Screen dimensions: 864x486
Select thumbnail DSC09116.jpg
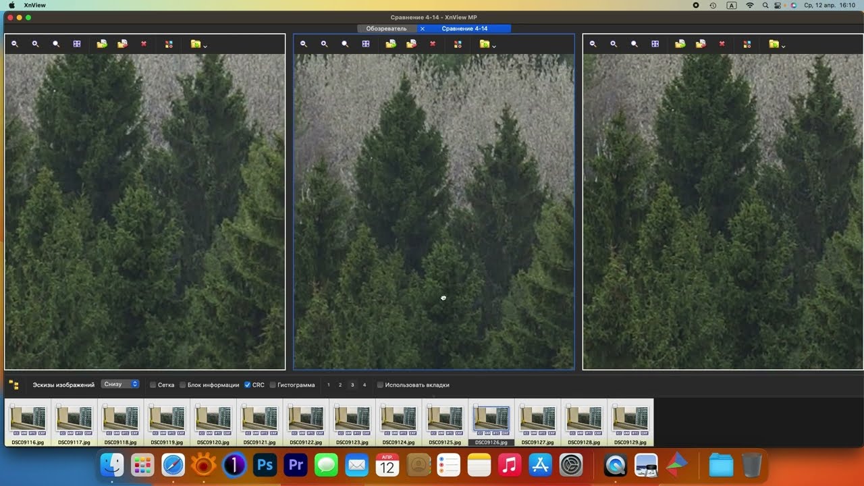tap(28, 423)
